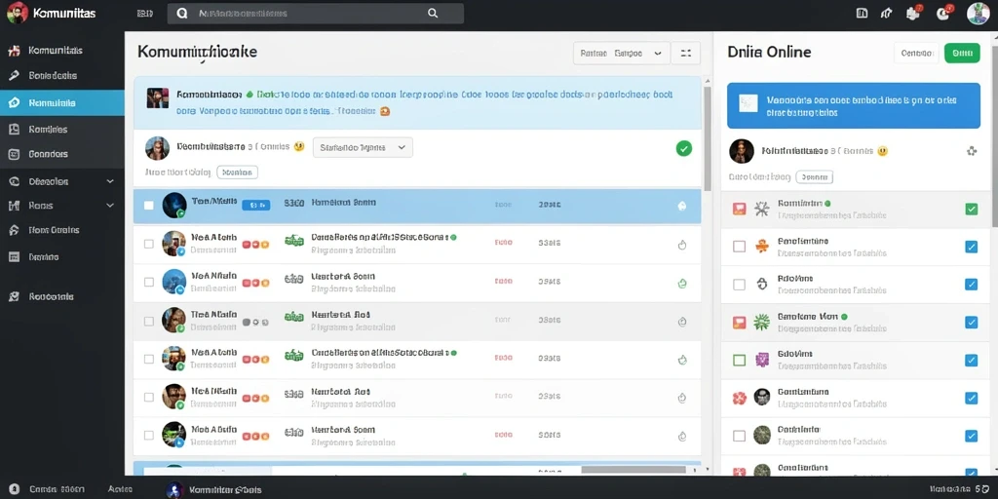Open the gear icon in the Online panel profile row
The width and height of the screenshot is (998, 499).
coord(972,151)
